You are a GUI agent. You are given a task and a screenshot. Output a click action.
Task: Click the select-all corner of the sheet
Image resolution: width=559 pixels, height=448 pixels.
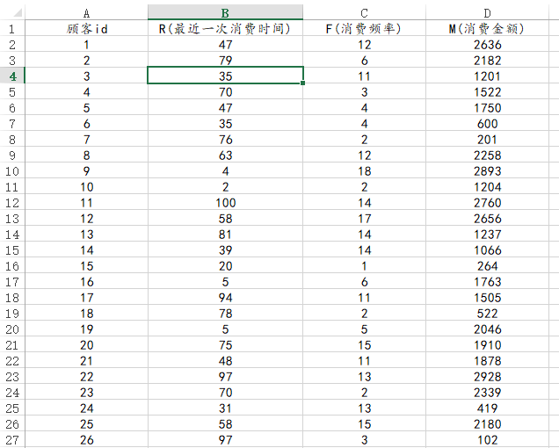(x=12, y=12)
